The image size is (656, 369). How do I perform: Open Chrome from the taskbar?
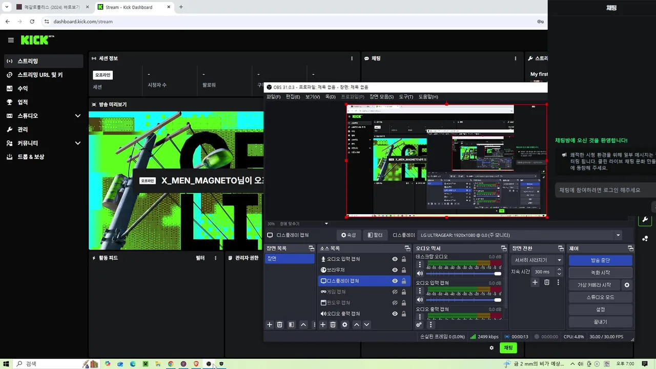[171, 364]
